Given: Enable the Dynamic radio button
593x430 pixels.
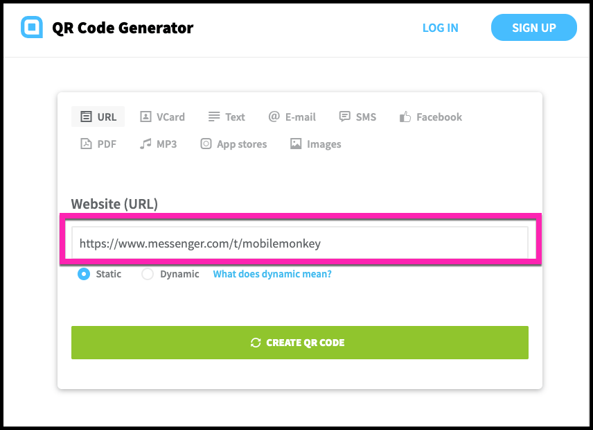Looking at the screenshot, I should (148, 274).
